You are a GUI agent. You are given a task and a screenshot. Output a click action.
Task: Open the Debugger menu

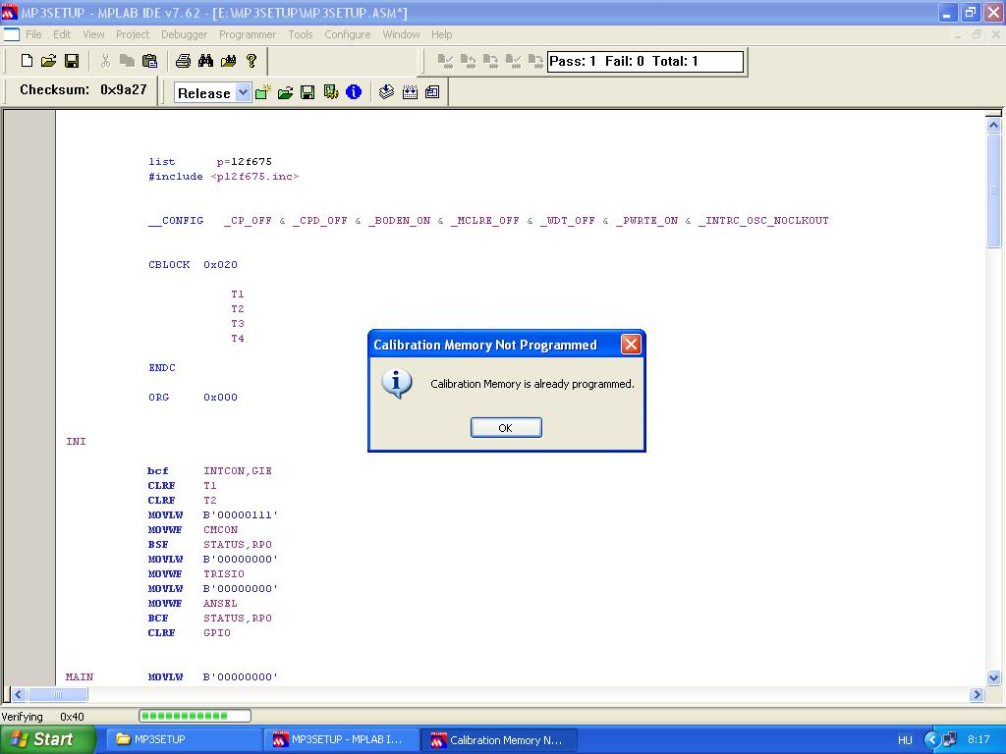[184, 34]
